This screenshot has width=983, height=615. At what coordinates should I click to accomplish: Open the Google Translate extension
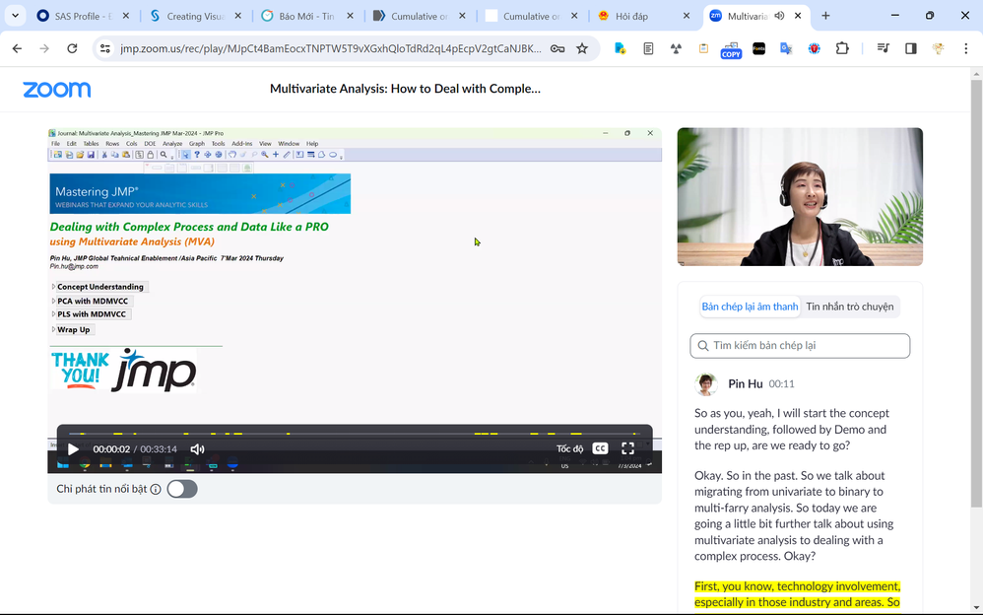tap(786, 48)
